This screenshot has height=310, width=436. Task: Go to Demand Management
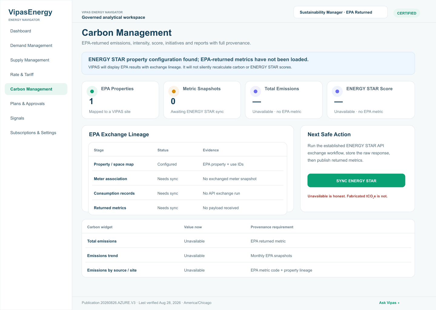click(36, 45)
